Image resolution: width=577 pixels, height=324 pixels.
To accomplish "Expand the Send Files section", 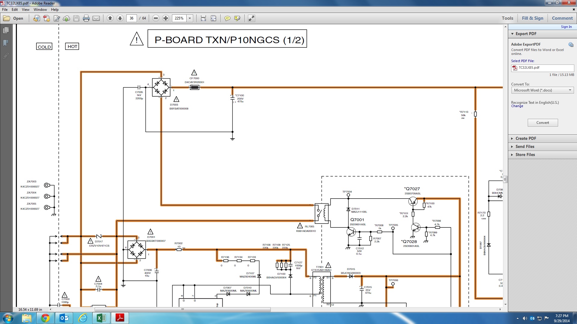I will [x=525, y=146].
